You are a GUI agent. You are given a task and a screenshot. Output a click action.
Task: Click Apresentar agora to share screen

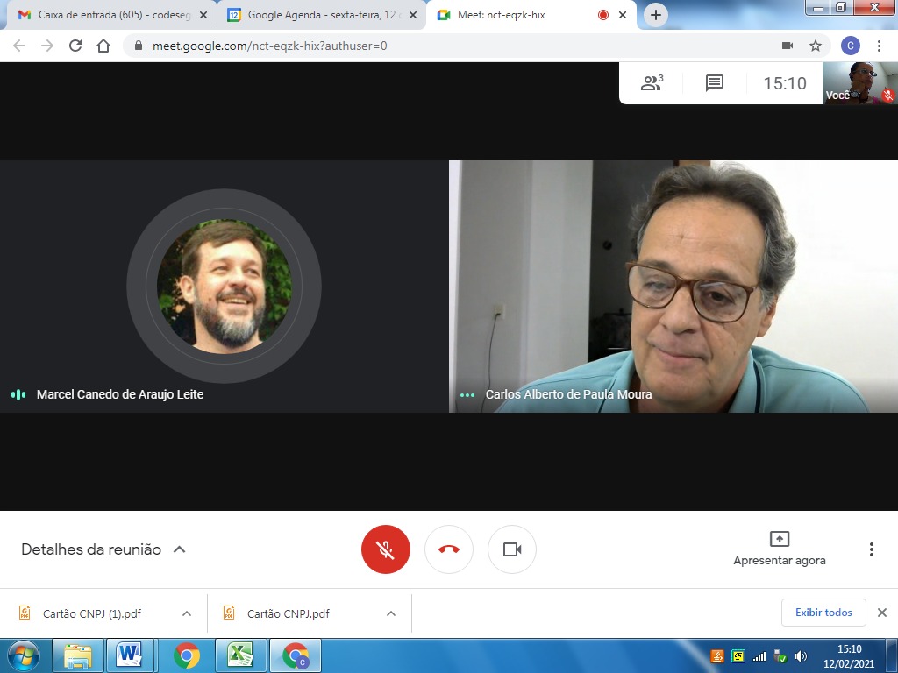pos(780,549)
